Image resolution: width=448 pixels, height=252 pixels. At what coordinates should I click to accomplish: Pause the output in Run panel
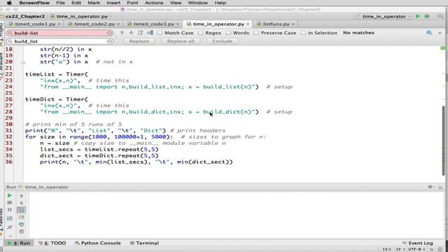tap(9, 210)
